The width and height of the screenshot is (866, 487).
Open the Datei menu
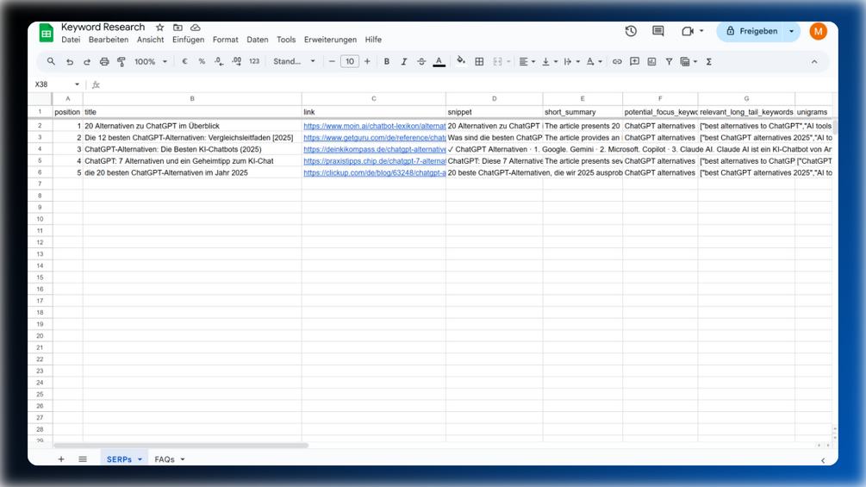pyautogui.click(x=71, y=40)
